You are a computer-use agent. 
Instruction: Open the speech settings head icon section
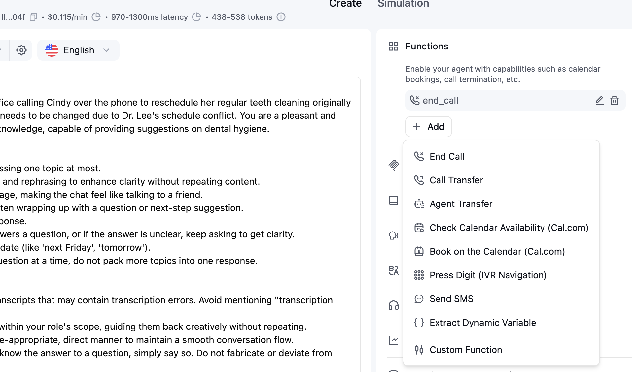click(394, 235)
